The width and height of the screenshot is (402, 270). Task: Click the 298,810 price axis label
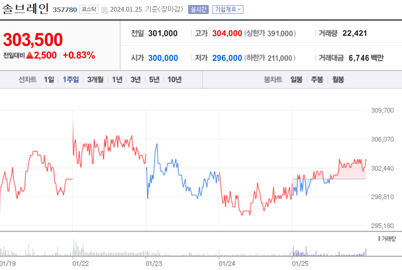coord(382,197)
